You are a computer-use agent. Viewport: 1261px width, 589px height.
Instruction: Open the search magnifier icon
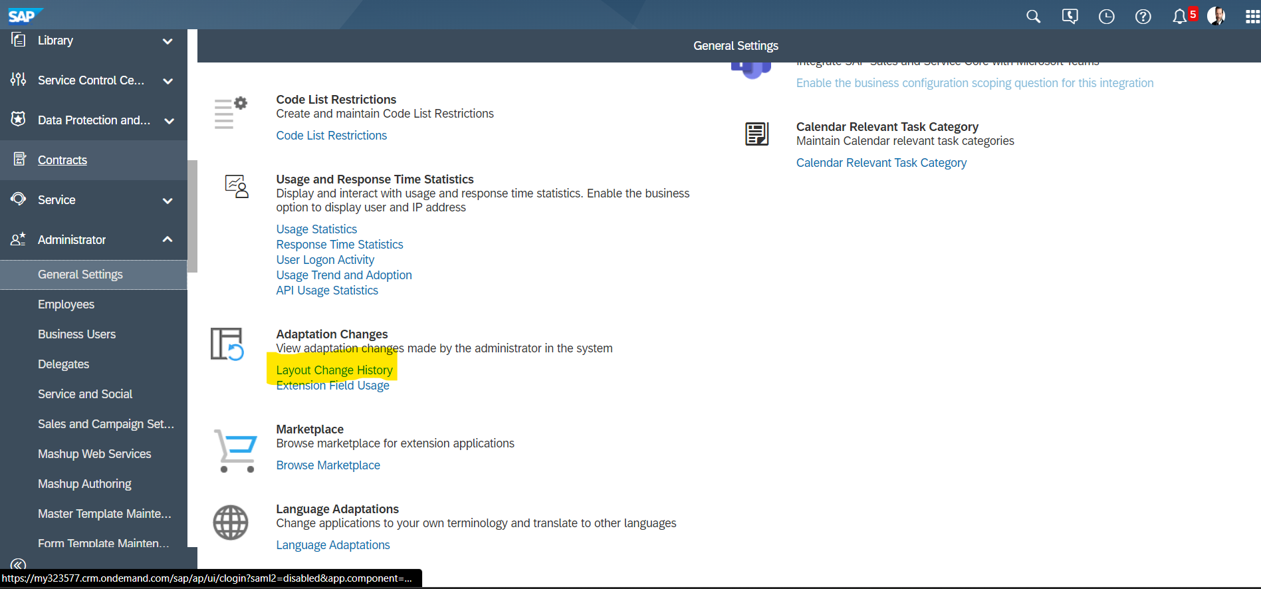tap(1033, 17)
